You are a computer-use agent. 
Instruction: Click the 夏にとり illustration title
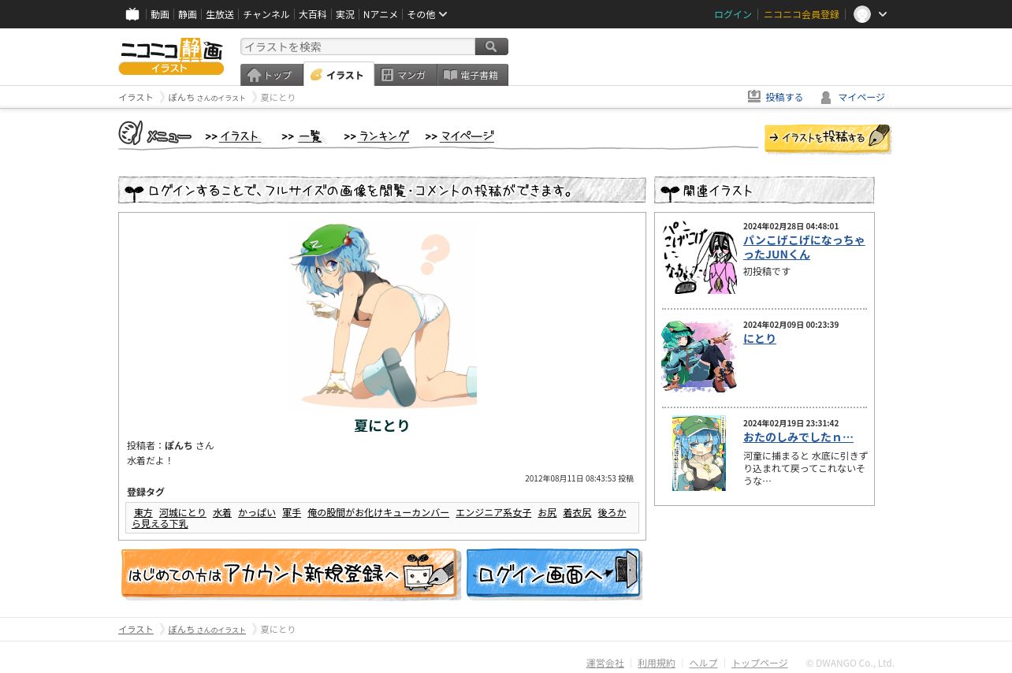click(x=382, y=426)
